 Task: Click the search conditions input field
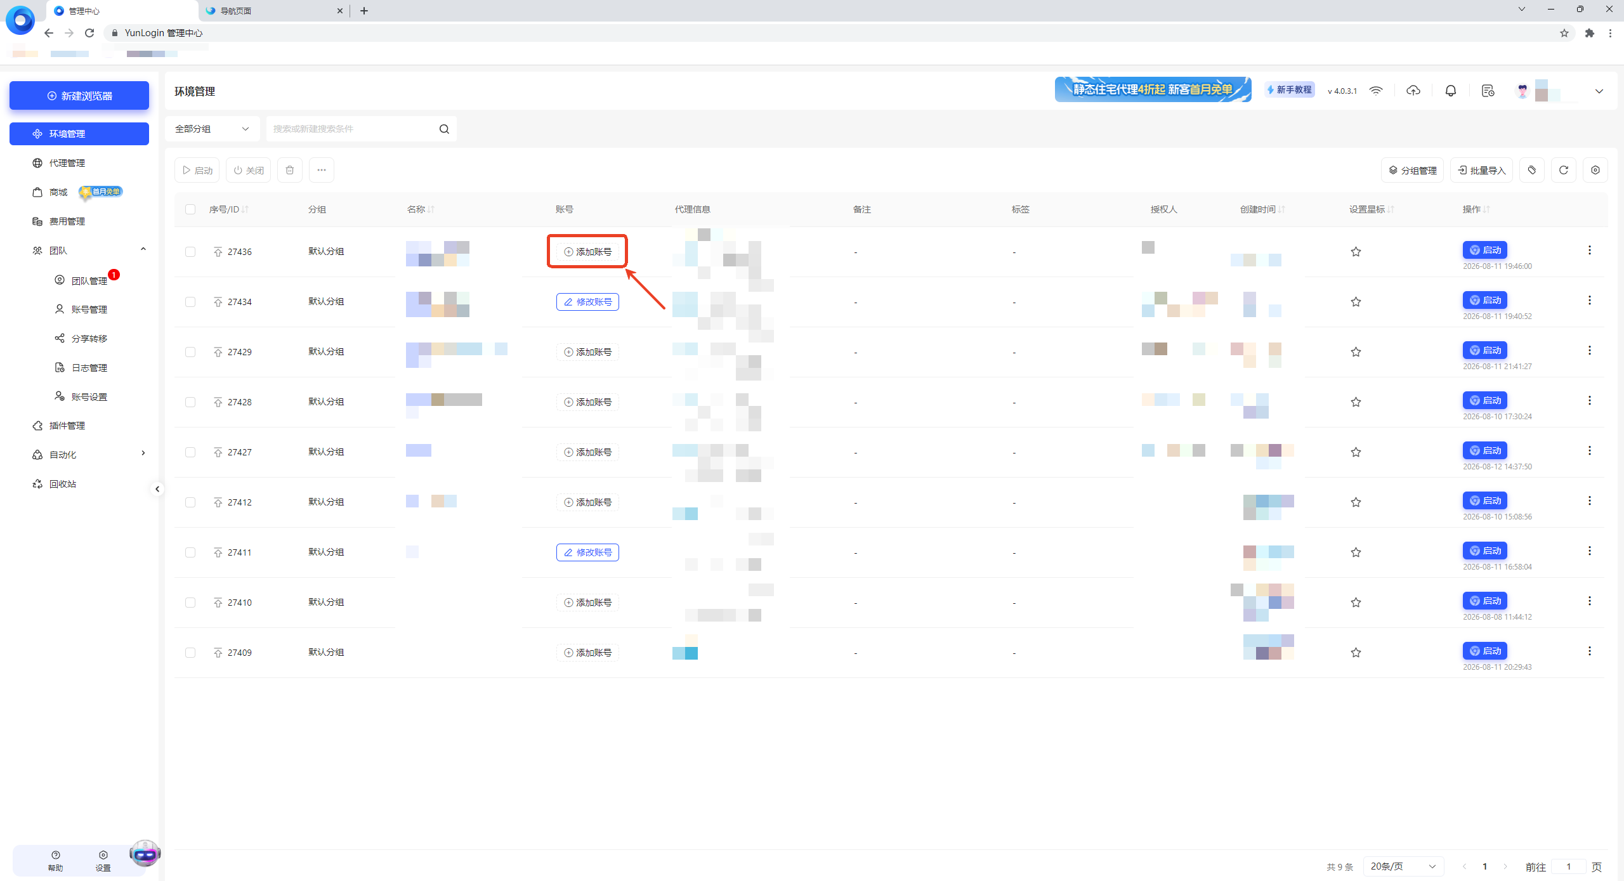[x=352, y=129]
